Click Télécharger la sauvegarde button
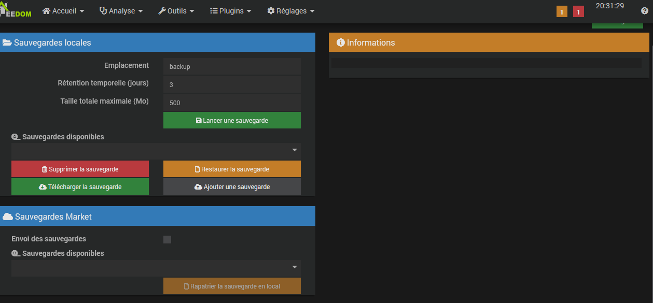Screen dimensions: 653x303 click(80, 186)
